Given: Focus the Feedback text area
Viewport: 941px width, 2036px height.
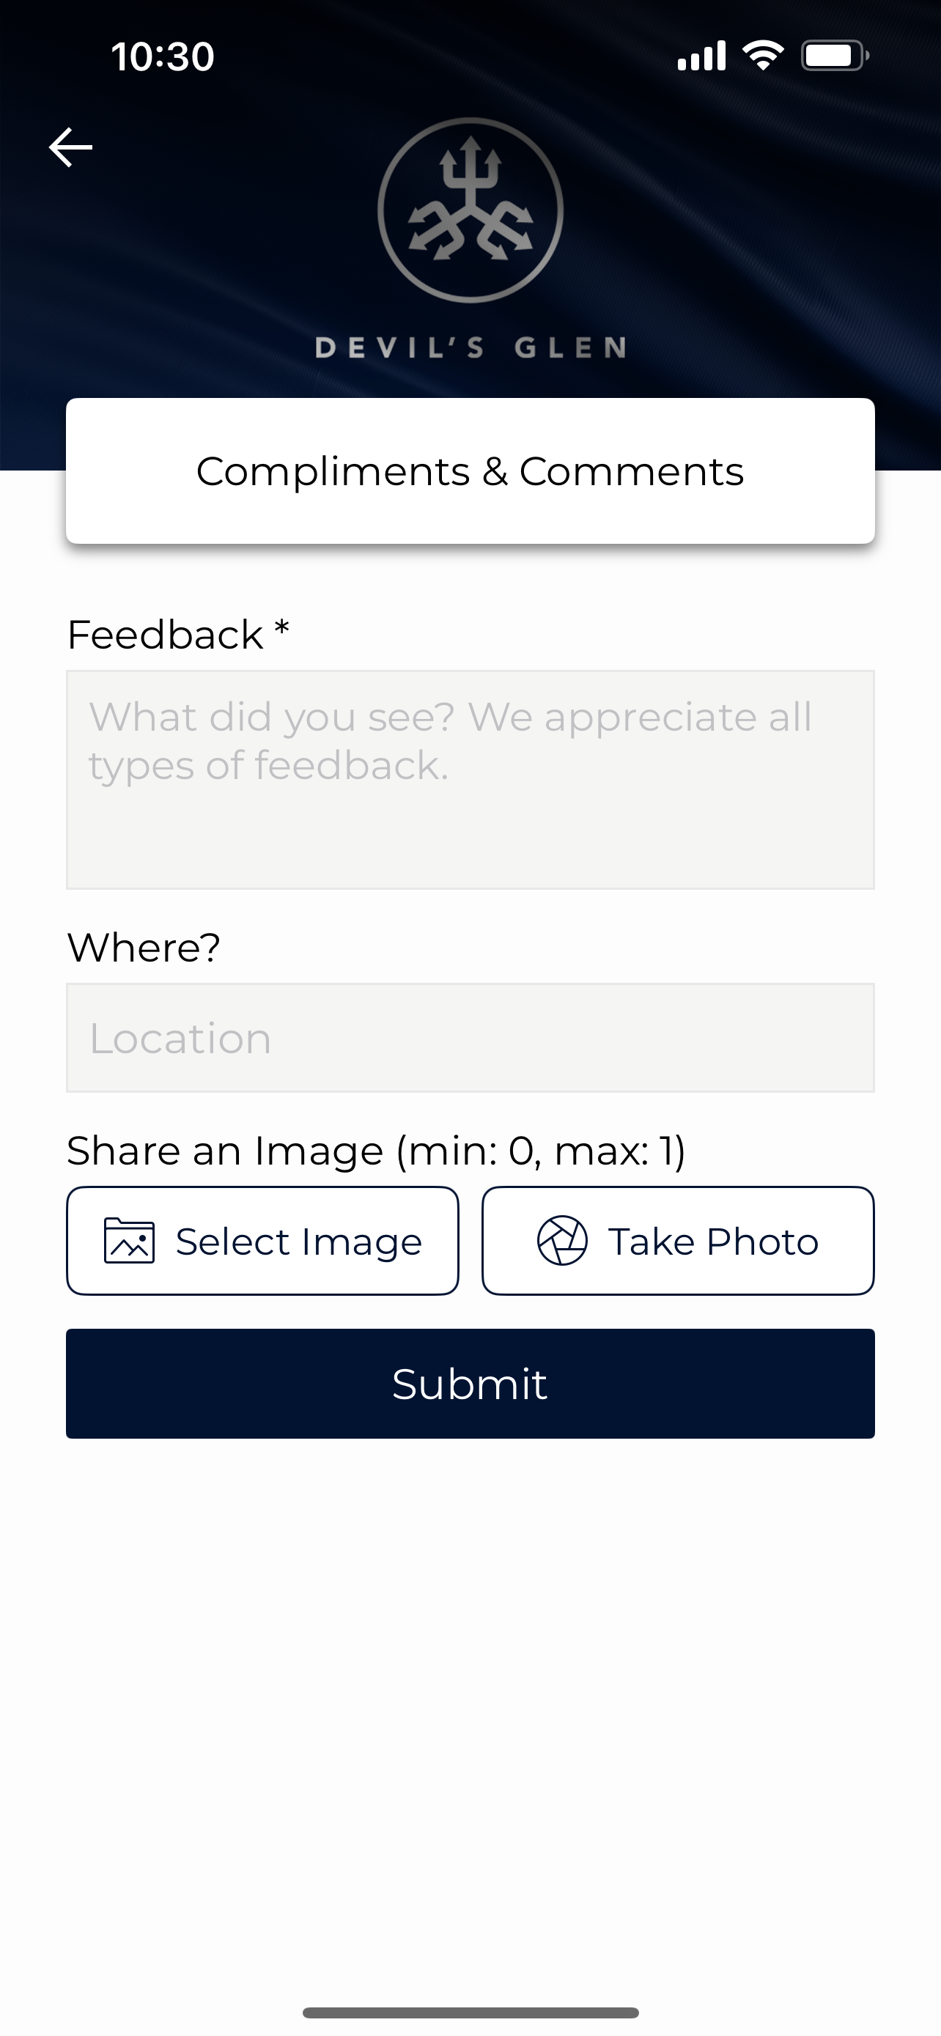Looking at the screenshot, I should coord(470,780).
